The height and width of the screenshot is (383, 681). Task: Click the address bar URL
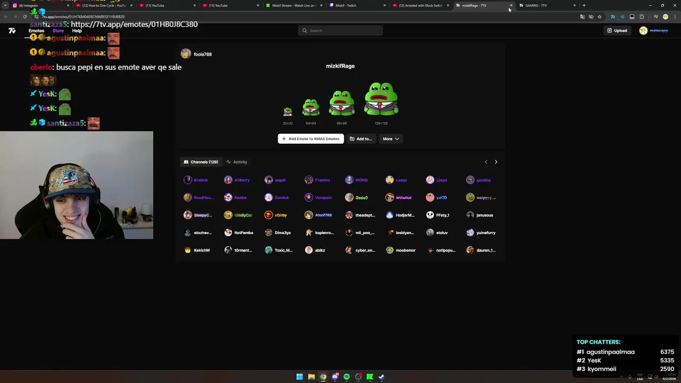click(83, 16)
